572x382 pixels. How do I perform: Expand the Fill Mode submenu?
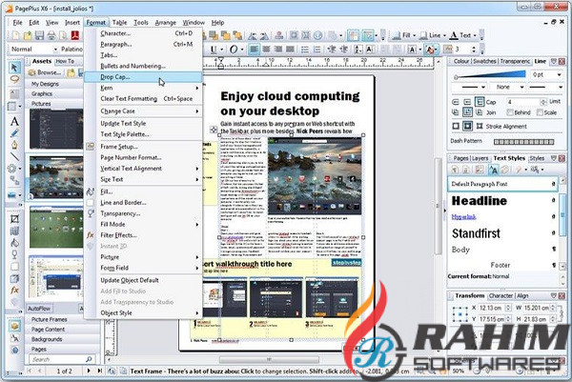[143, 224]
